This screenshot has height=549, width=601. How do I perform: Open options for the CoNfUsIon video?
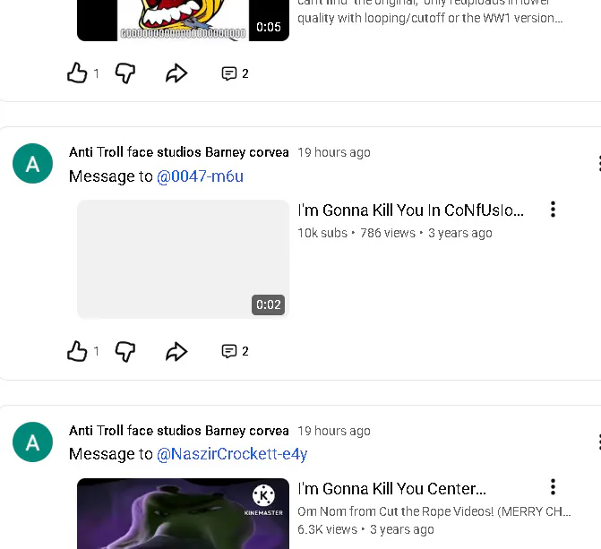[x=553, y=210]
